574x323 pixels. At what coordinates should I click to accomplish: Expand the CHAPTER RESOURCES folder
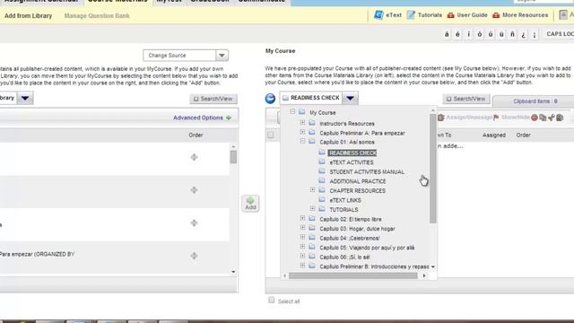[312, 189]
